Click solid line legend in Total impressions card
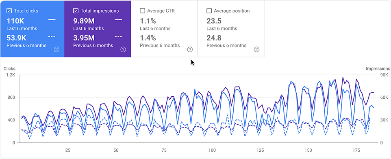This screenshot has height=159, width=391. [x=118, y=19]
